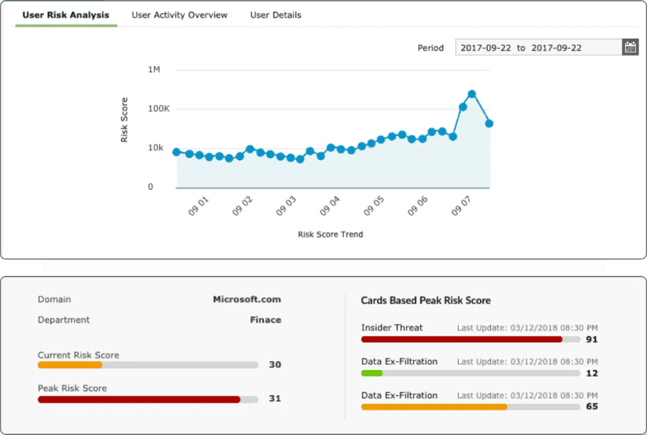
Task: Click the 09 02 axis label
Action: pos(242,206)
